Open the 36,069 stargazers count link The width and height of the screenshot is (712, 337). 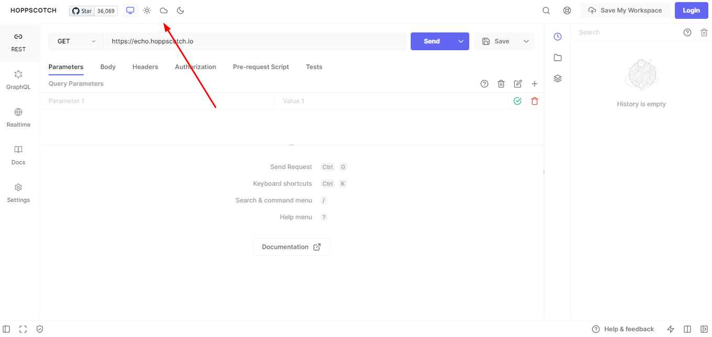point(106,11)
